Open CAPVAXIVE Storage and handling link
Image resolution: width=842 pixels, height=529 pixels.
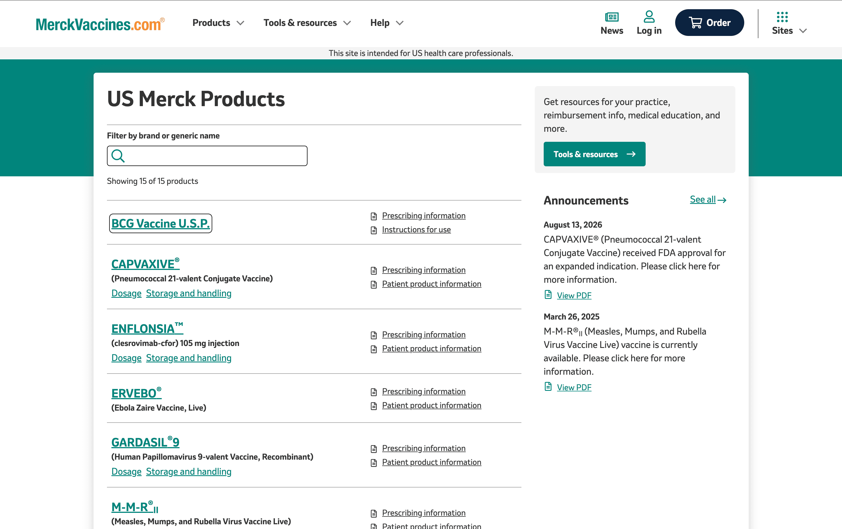tap(189, 293)
